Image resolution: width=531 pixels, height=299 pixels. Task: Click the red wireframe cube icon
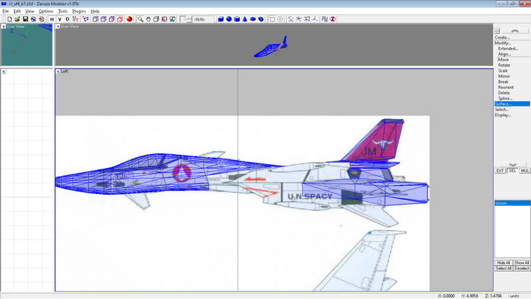[120, 19]
